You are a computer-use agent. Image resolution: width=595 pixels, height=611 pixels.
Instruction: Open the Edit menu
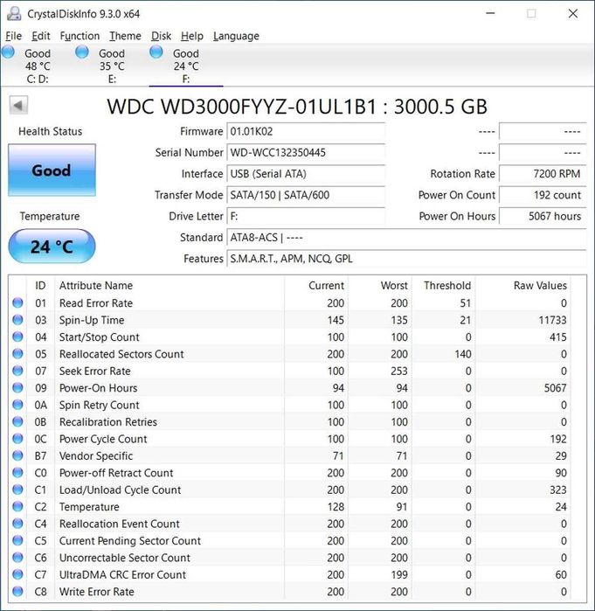40,36
